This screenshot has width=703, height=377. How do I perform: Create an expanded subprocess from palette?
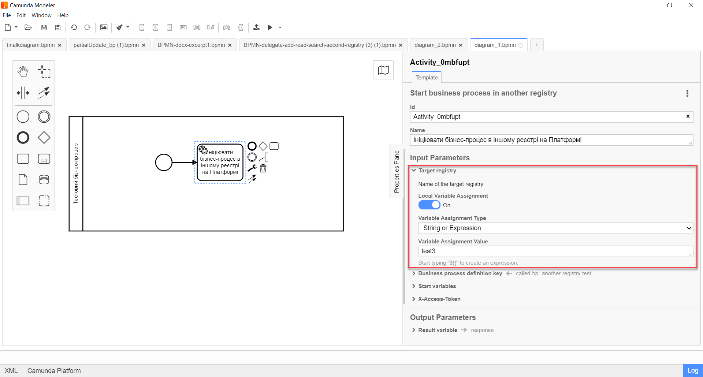point(44,159)
